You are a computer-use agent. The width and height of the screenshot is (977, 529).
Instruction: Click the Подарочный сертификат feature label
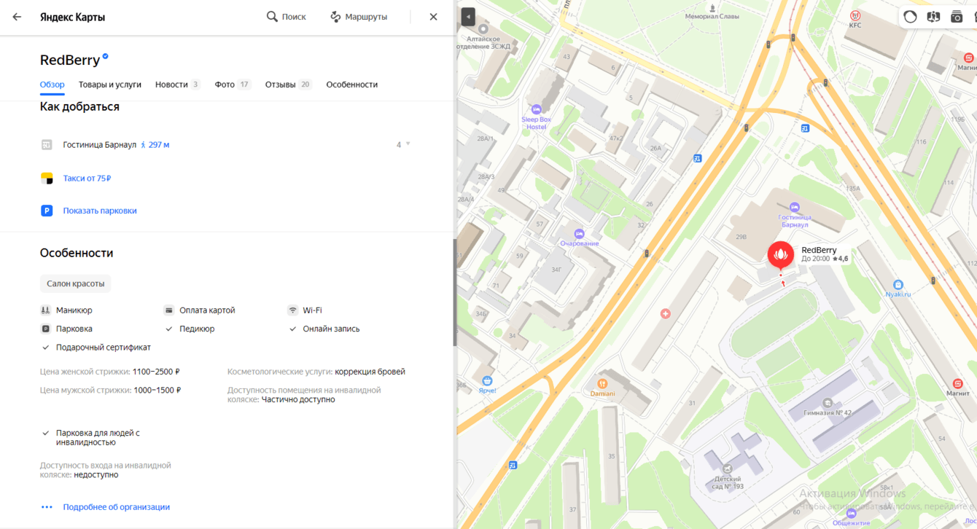tap(104, 348)
